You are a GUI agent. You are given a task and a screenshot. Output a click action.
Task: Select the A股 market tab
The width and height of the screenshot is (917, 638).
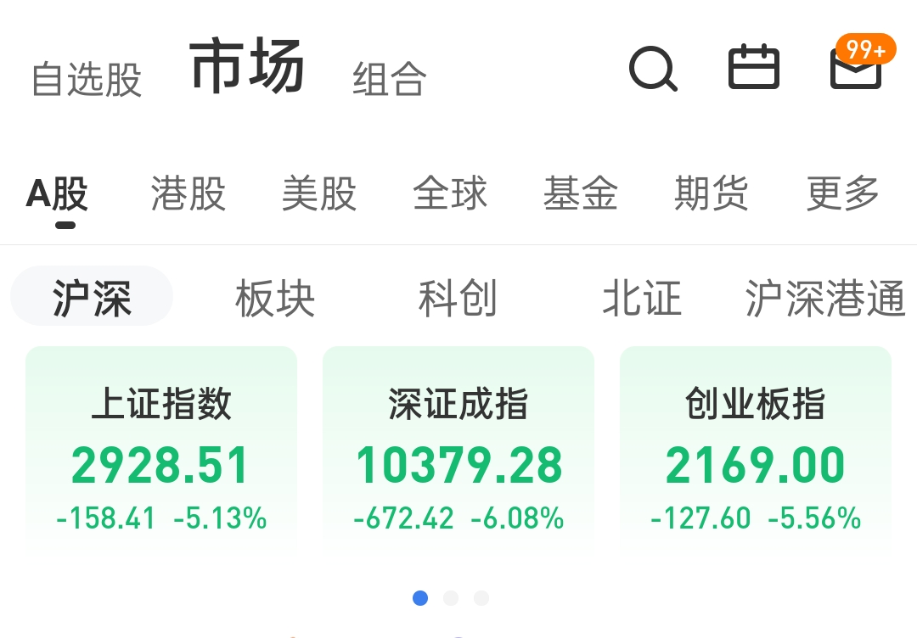point(58,194)
